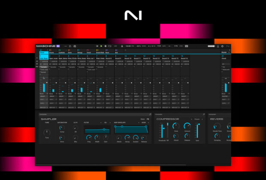Open GROUP output dropdown on channel 1
The width and height of the screenshot is (266, 180).
click(x=44, y=96)
